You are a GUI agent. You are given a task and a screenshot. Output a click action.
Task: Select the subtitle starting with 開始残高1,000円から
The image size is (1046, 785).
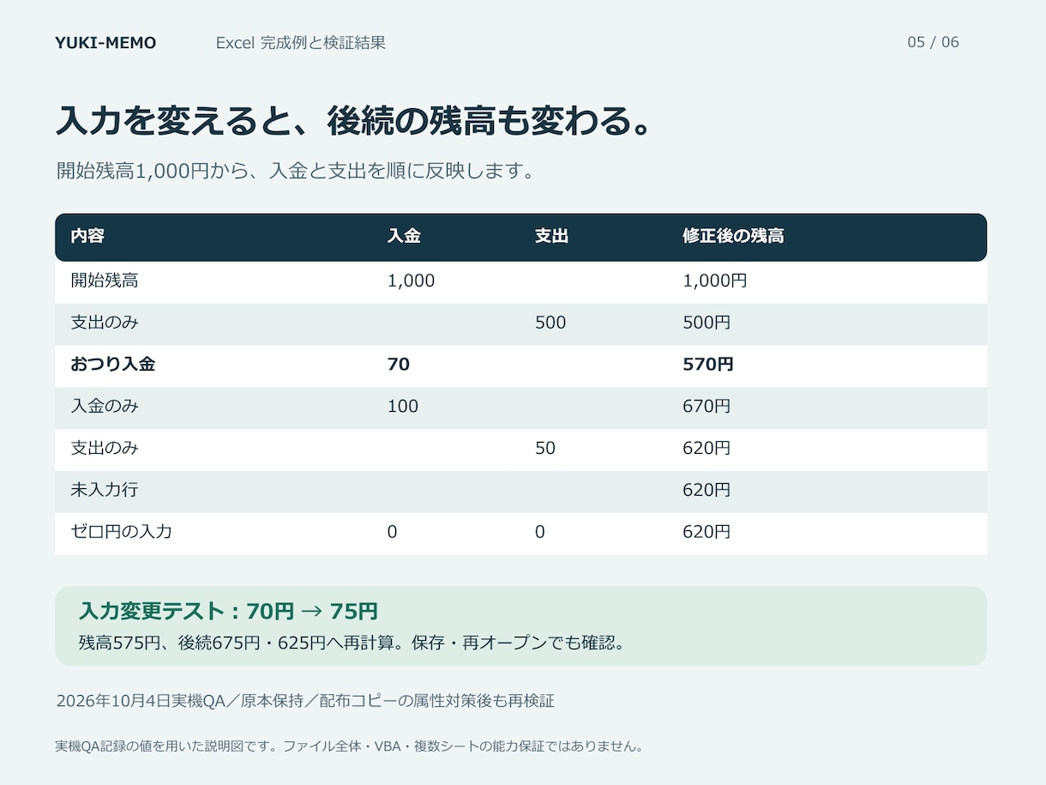click(x=296, y=171)
